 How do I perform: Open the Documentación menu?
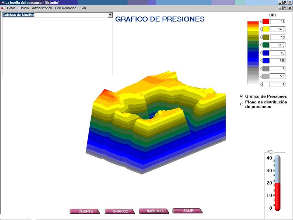66,8
